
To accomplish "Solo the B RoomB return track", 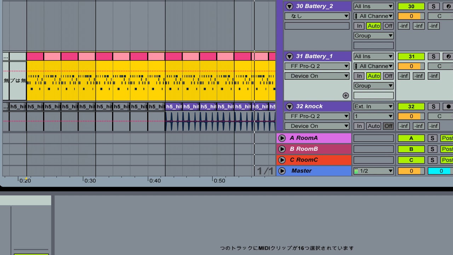I will coord(432,149).
